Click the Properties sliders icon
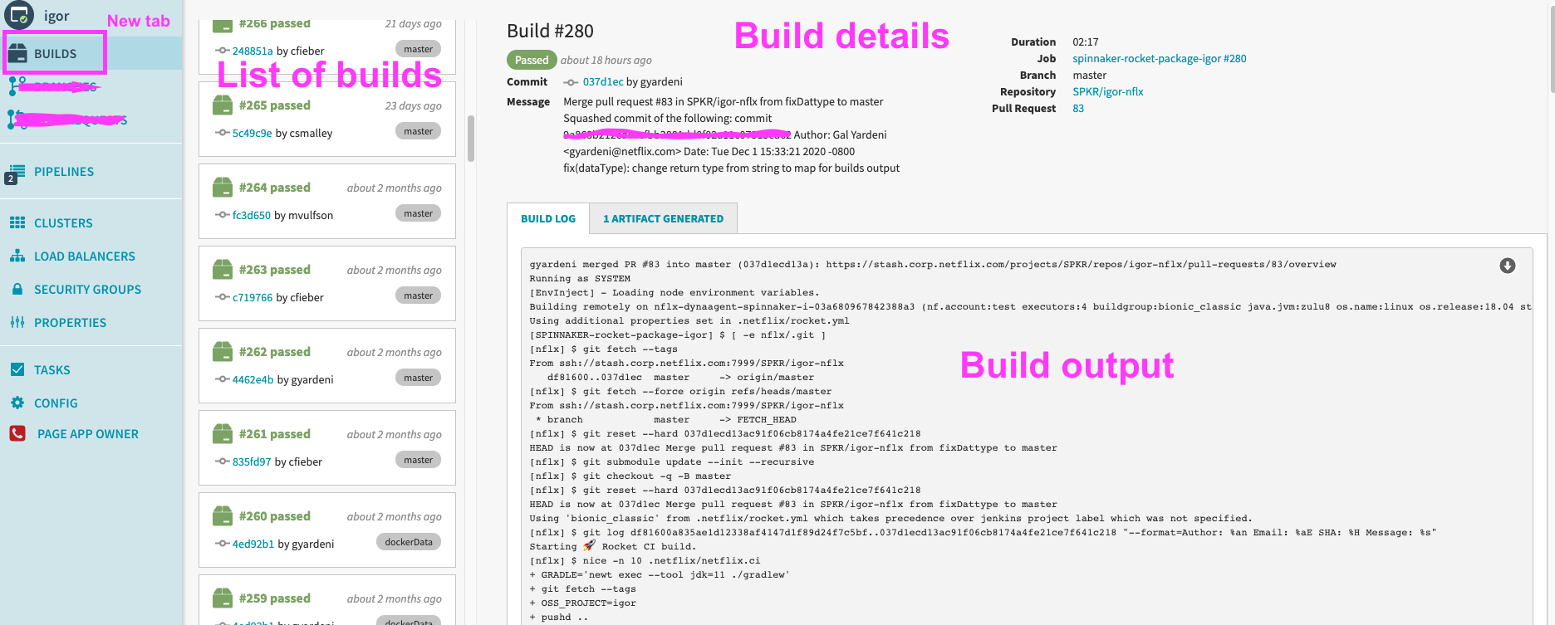1555x625 pixels. 17,322
